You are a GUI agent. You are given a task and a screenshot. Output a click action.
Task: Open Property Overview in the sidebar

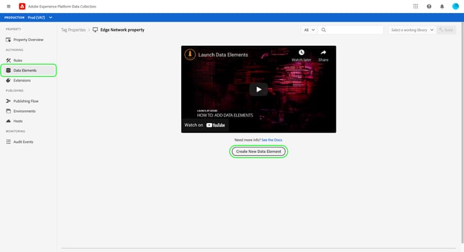pyautogui.click(x=28, y=40)
